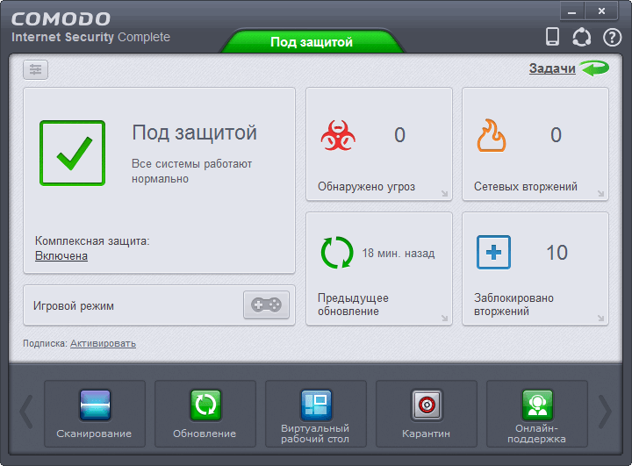This screenshot has height=466, width=632.
Task: Switch view with the sliders settings button
Action: pyautogui.click(x=35, y=69)
